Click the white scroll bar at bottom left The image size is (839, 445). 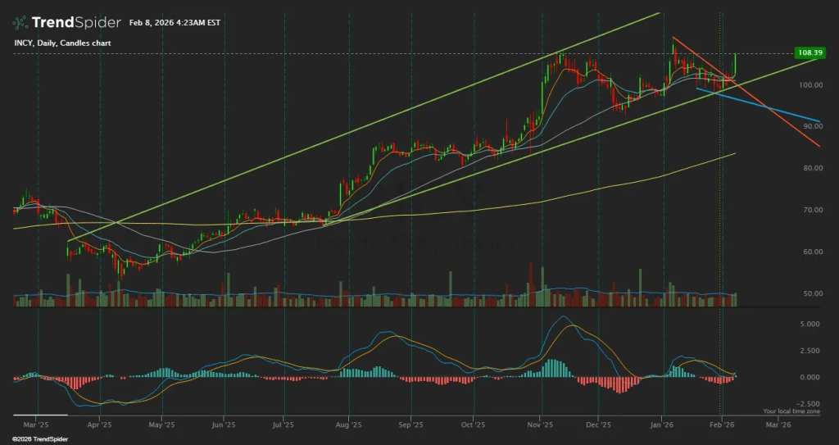tap(41, 415)
